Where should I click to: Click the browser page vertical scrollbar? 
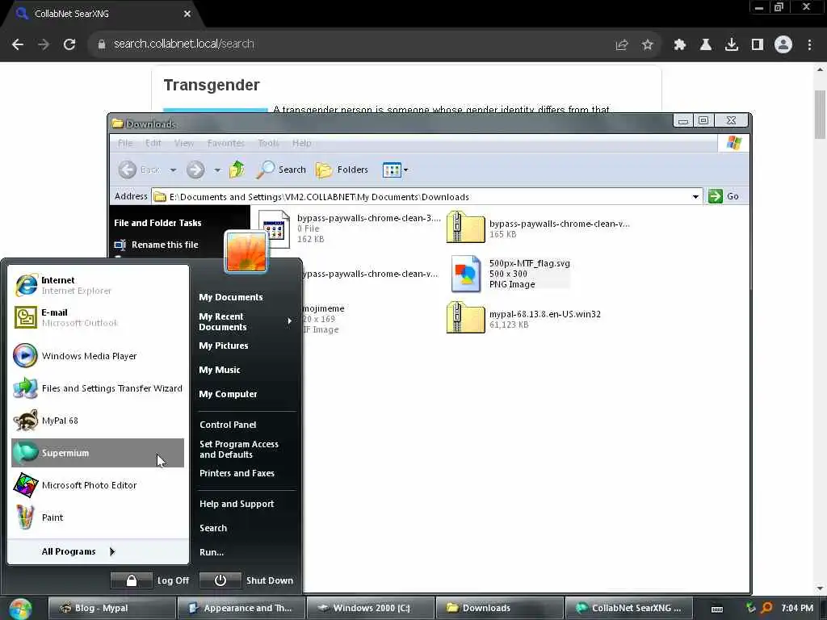[820, 115]
